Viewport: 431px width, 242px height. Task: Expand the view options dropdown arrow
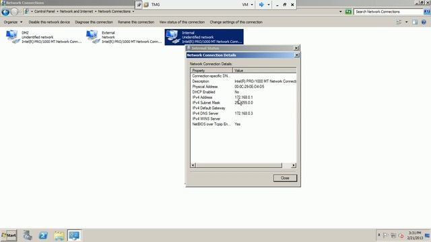(x=406, y=22)
